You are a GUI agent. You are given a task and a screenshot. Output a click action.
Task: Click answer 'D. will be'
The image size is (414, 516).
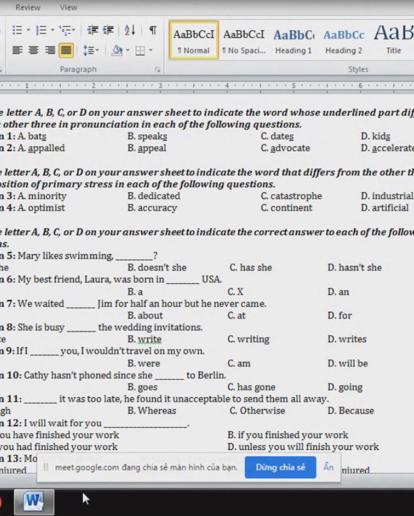[x=348, y=364]
